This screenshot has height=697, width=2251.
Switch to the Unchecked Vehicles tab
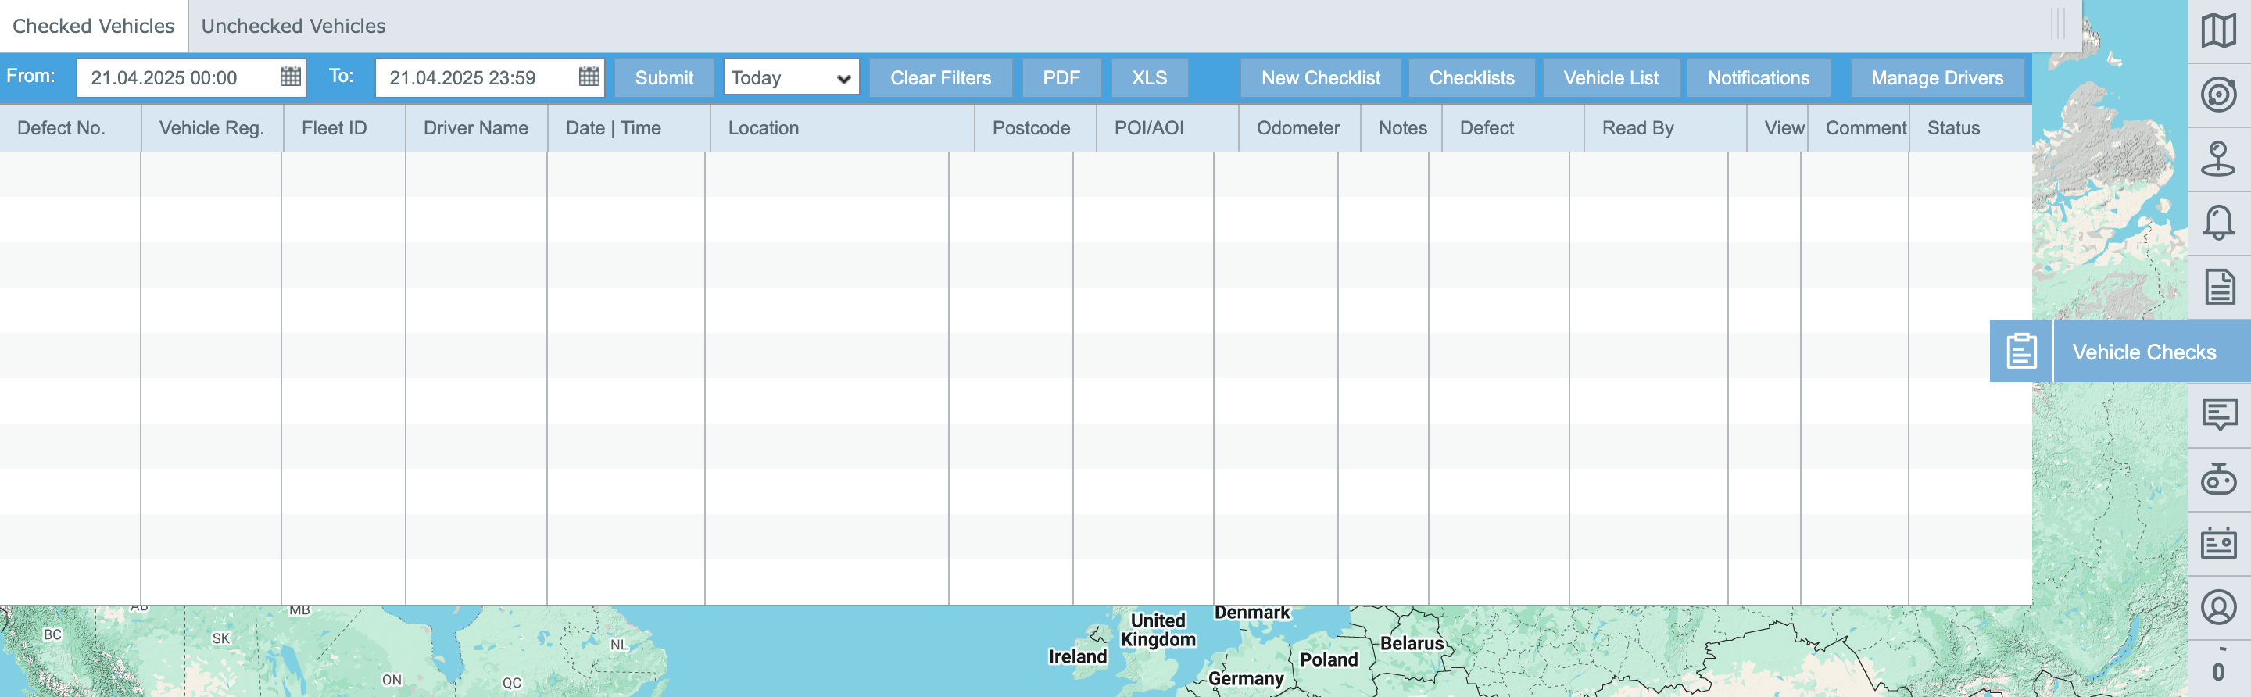(293, 27)
